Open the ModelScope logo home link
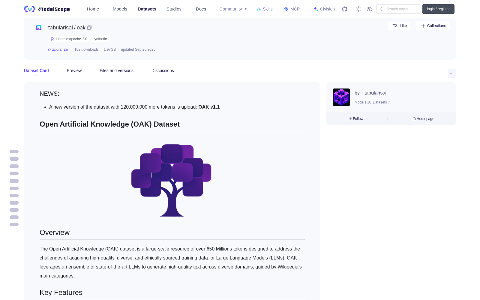The image size is (480, 300). (x=47, y=9)
